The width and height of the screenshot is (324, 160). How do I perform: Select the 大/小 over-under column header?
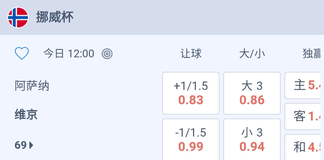pos(252,54)
